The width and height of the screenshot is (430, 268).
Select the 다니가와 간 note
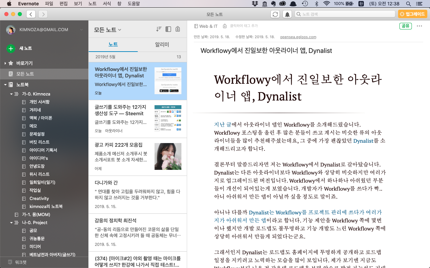138,195
